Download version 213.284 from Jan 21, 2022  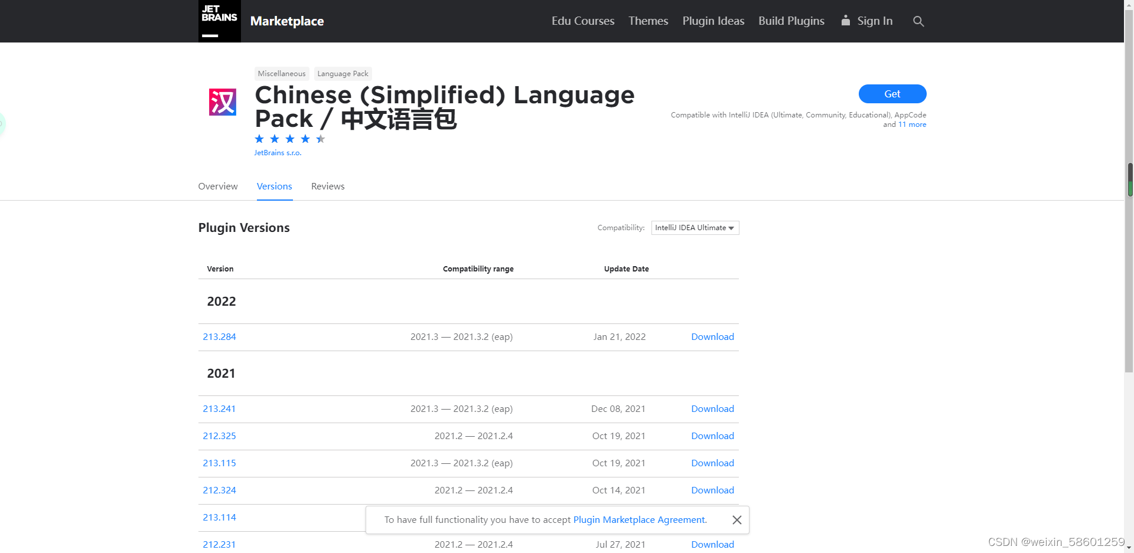tap(713, 337)
